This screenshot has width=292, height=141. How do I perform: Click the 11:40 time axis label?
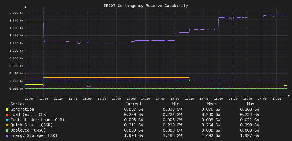coord(29,98)
